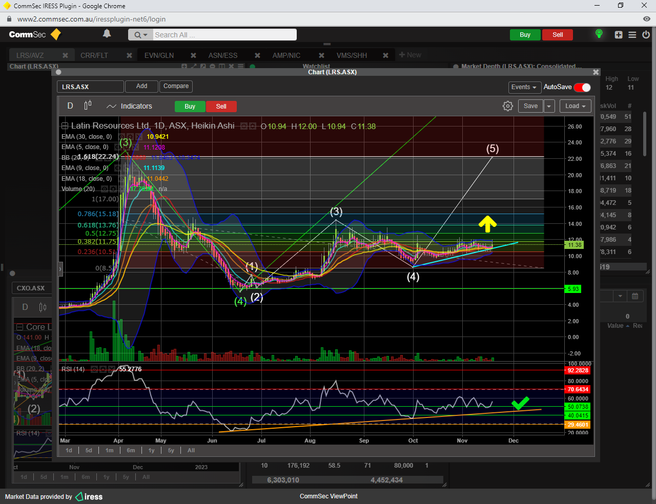656x504 pixels.
Task: Toggle visibility of RSI (14)
Action: tap(95, 369)
